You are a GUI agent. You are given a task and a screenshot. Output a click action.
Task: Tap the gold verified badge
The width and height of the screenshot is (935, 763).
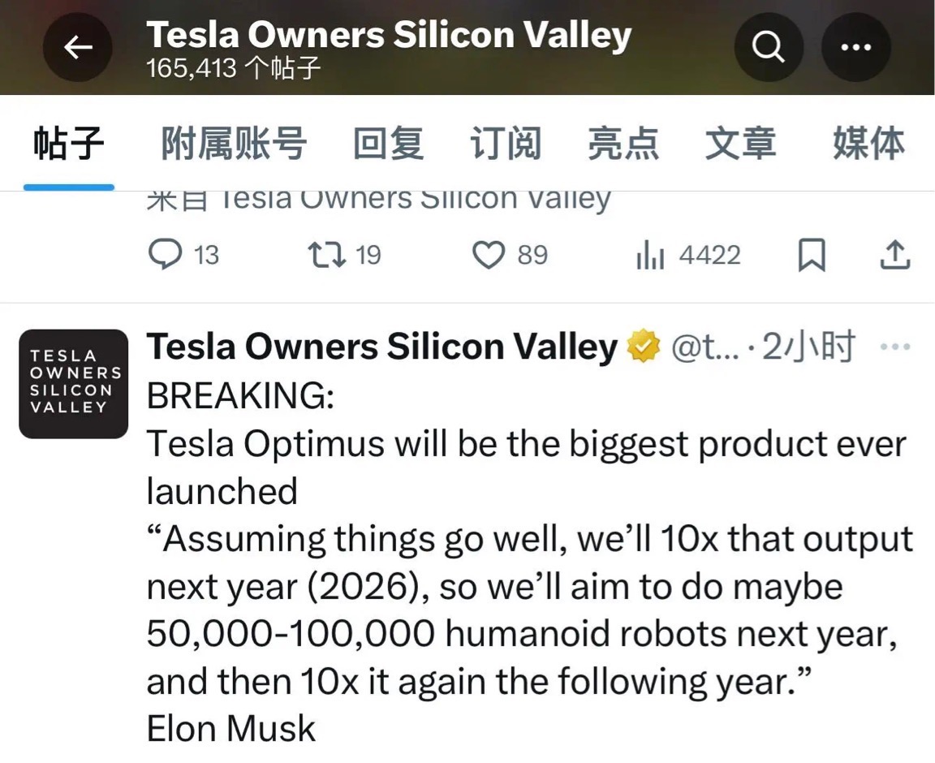(644, 346)
